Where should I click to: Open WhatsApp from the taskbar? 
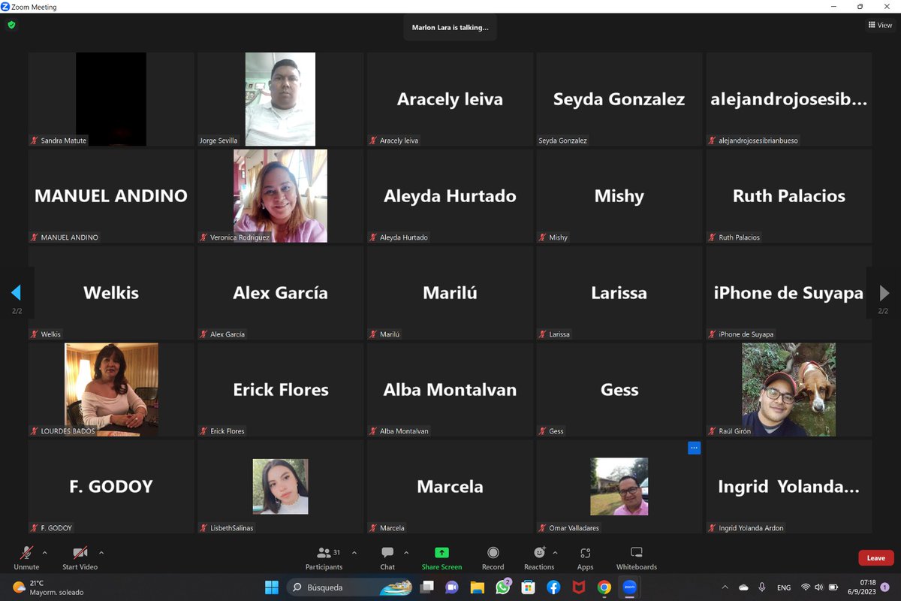503,587
